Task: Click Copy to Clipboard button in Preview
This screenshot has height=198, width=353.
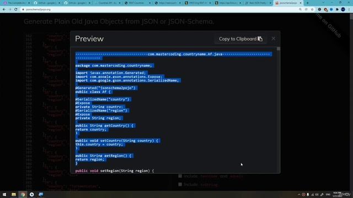Action: coord(240,39)
